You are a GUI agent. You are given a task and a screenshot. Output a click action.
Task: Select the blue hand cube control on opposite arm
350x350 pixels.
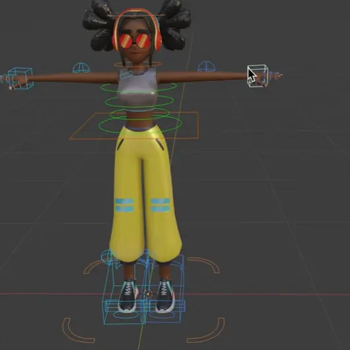click(20, 78)
